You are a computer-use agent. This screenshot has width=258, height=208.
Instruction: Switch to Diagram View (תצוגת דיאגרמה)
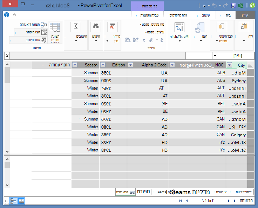(33, 25)
